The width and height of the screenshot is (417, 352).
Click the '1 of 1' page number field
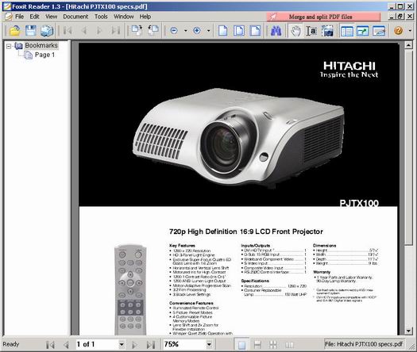coord(97,344)
